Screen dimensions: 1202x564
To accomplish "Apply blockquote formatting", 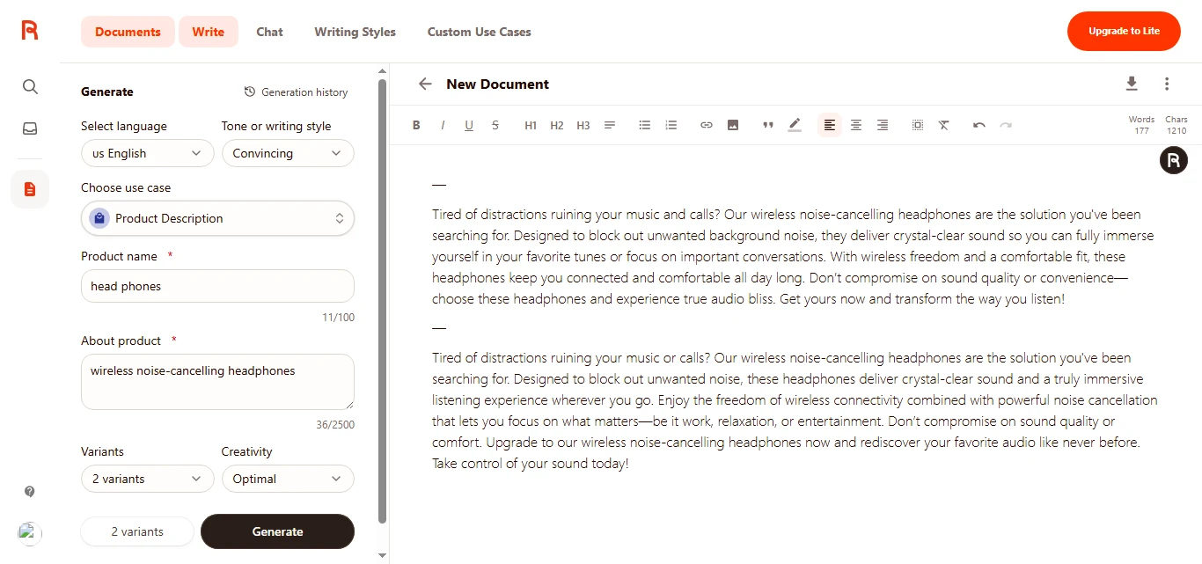I will [x=768, y=126].
